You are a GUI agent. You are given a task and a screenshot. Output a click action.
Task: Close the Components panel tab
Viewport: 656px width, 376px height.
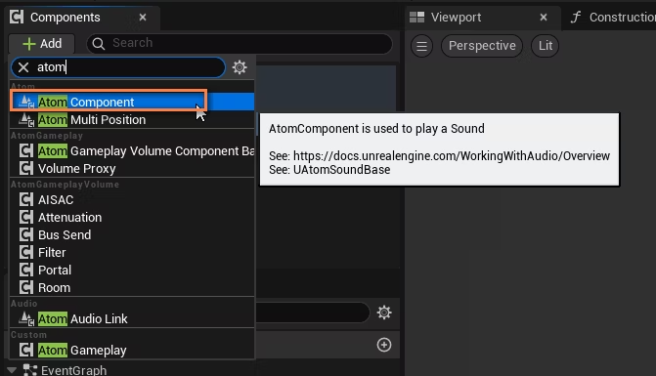coord(143,18)
